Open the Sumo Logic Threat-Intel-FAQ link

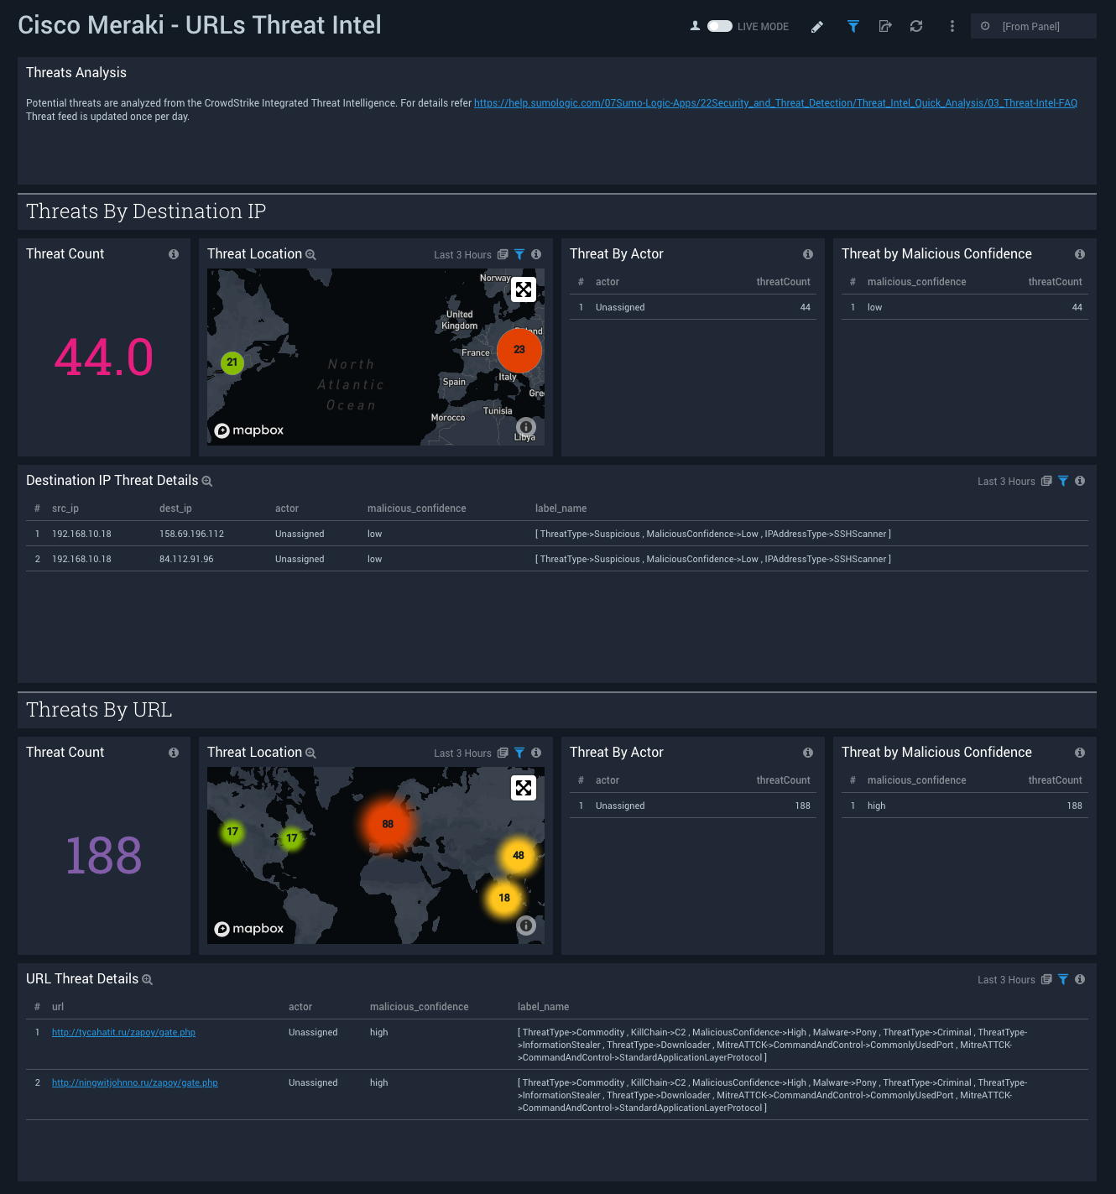point(775,102)
